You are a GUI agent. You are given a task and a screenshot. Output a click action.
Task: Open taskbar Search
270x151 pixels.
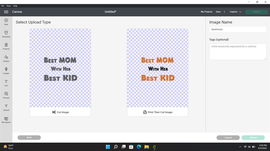[116, 147]
